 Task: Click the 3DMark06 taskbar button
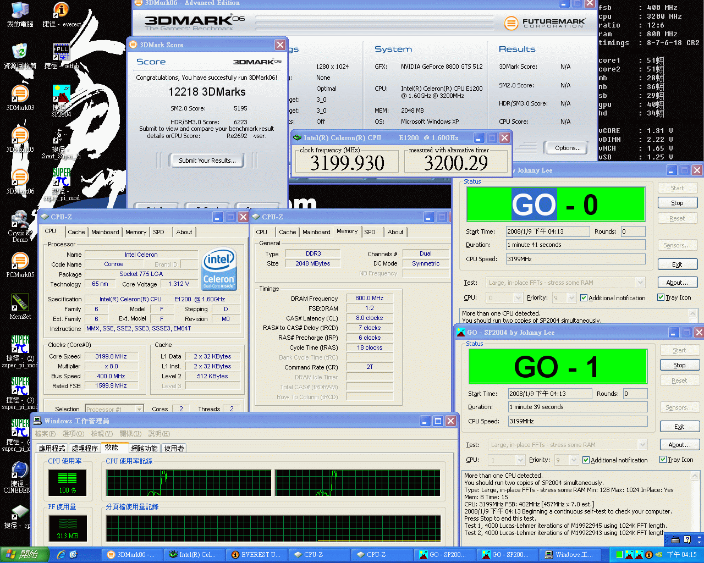pos(131,555)
